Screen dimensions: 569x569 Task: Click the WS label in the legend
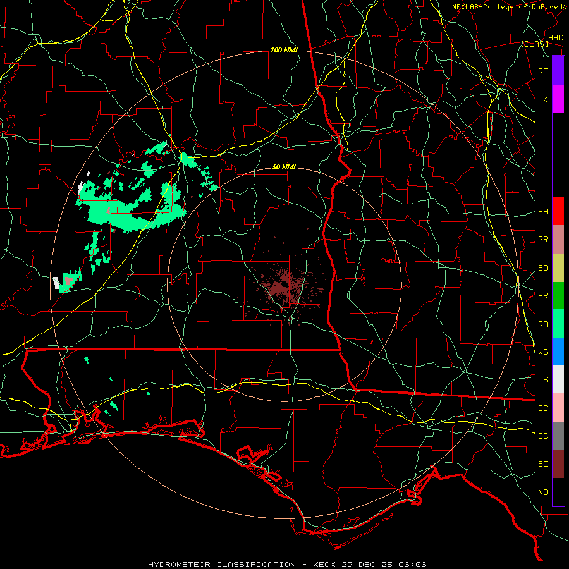542,352
